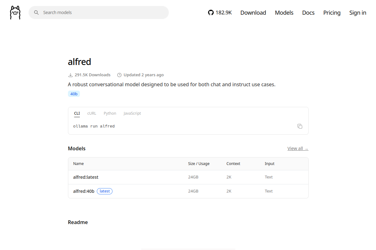Click the 'ollama run alfred' command text

94,126
